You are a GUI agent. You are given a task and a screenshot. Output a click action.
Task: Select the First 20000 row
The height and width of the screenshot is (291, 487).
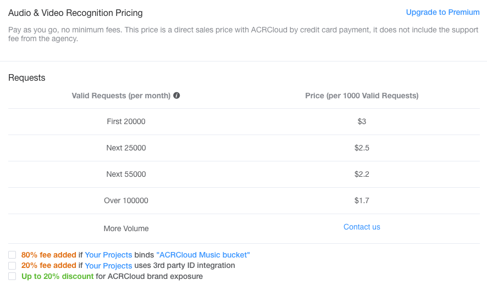[x=244, y=121]
